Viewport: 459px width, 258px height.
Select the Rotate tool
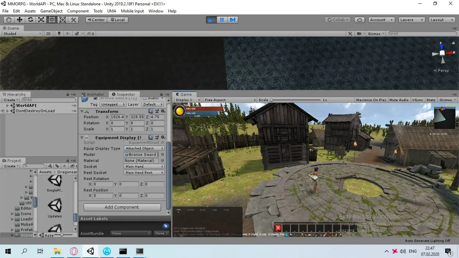pyautogui.click(x=30, y=20)
